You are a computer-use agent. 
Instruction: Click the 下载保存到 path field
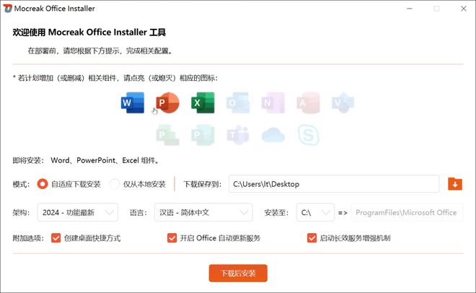[334, 184]
